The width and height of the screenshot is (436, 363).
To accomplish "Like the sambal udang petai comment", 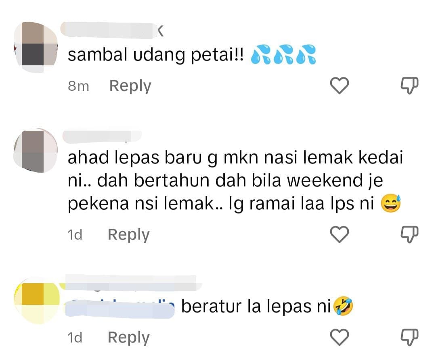I will click(x=340, y=86).
